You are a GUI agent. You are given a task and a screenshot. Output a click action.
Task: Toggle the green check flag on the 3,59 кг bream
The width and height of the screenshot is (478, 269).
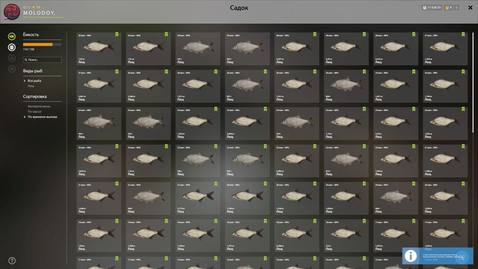[x=414, y=109]
